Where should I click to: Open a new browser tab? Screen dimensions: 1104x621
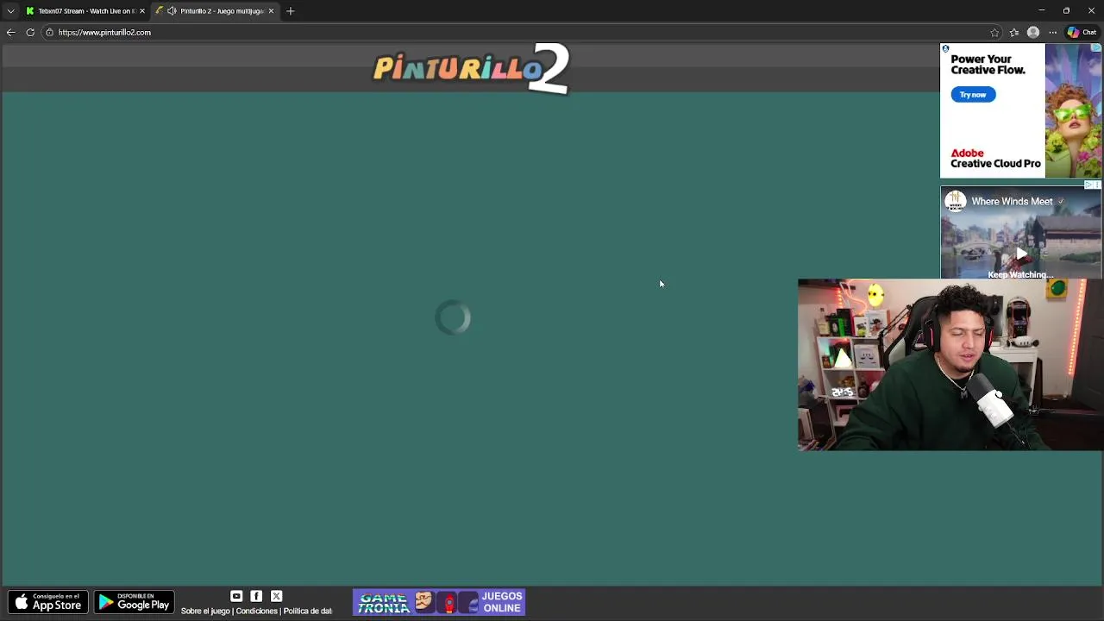pos(290,11)
